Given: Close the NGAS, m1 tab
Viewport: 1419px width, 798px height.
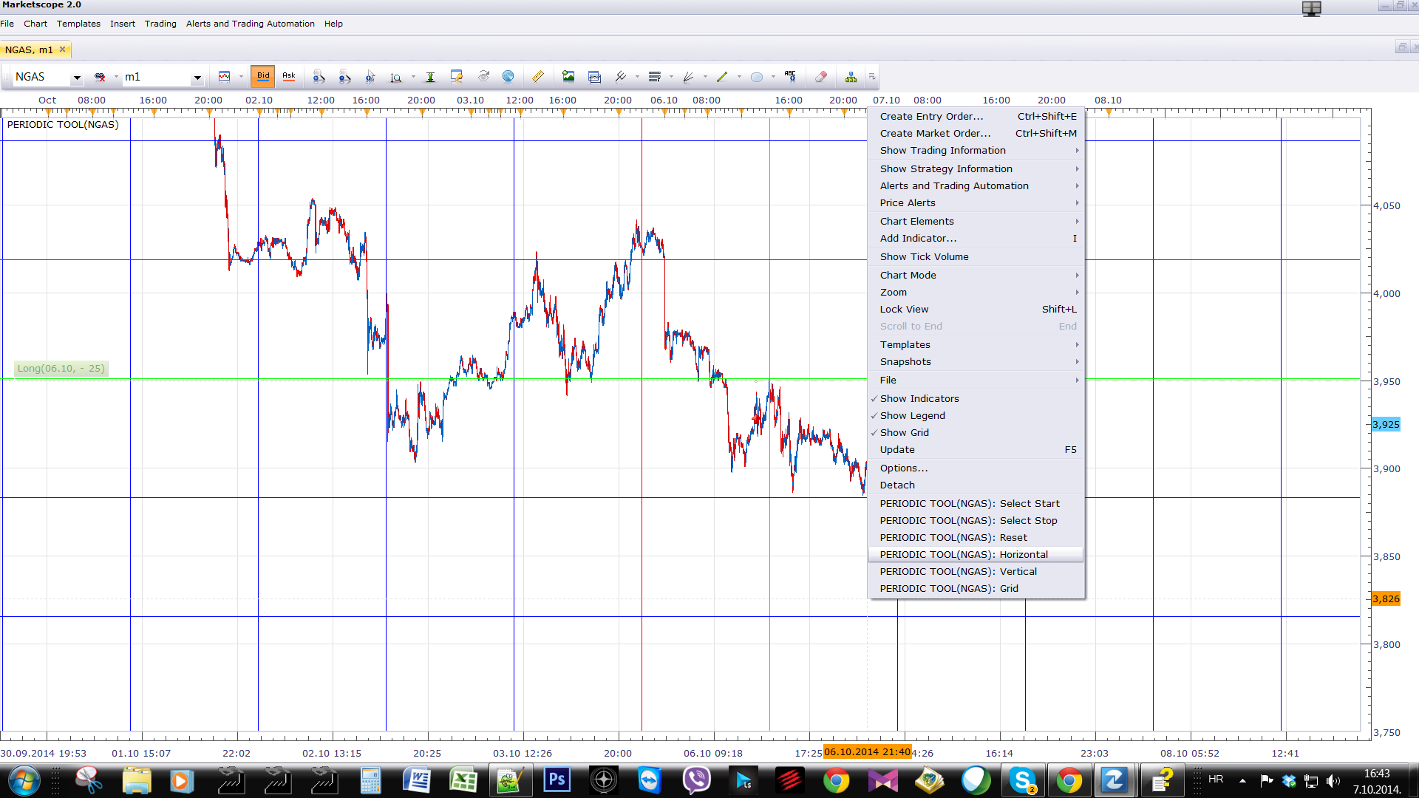Looking at the screenshot, I should (x=63, y=50).
